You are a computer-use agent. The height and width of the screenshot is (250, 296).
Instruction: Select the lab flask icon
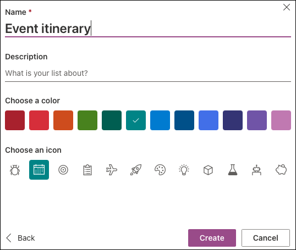coord(233,170)
